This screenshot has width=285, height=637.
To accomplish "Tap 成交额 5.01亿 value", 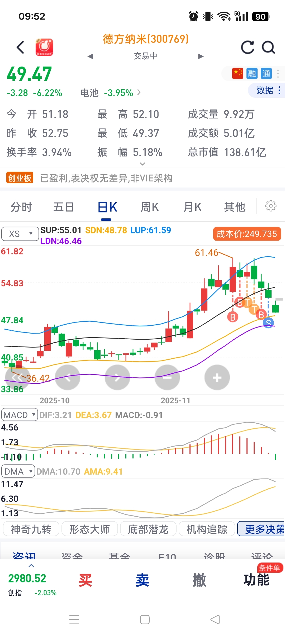I will click(221, 133).
